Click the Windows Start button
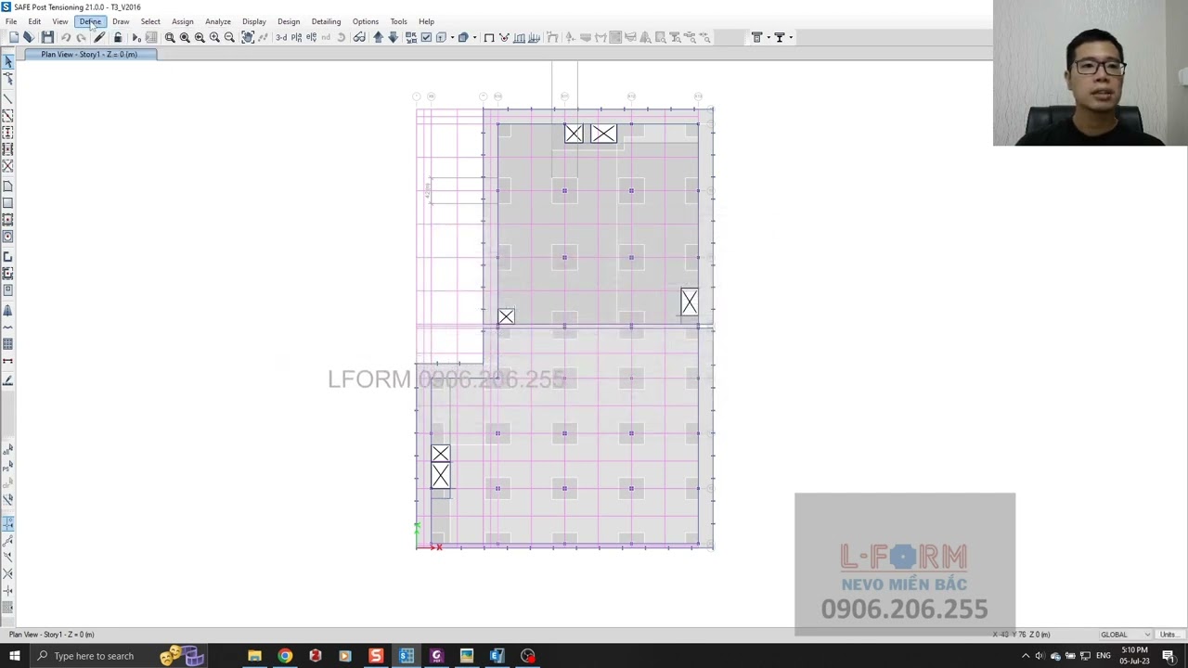 click(14, 656)
